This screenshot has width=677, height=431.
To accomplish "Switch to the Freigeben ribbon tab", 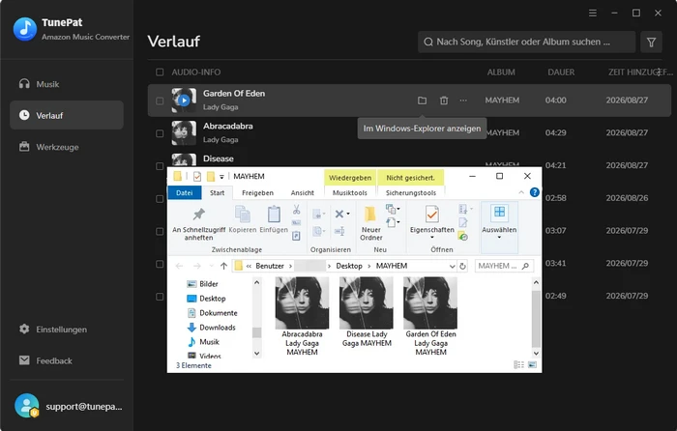I will coord(258,193).
